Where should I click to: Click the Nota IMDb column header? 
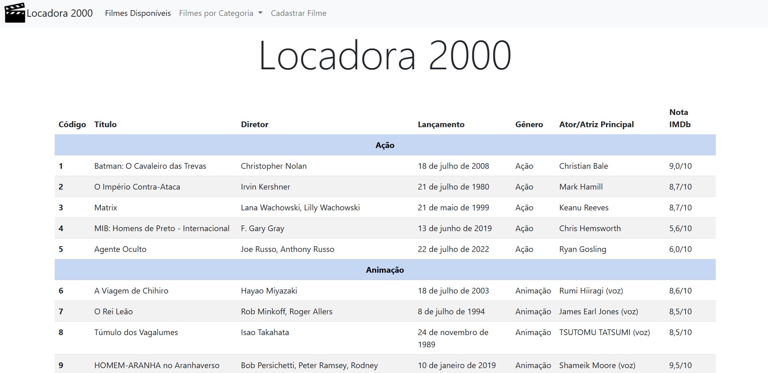(679, 118)
